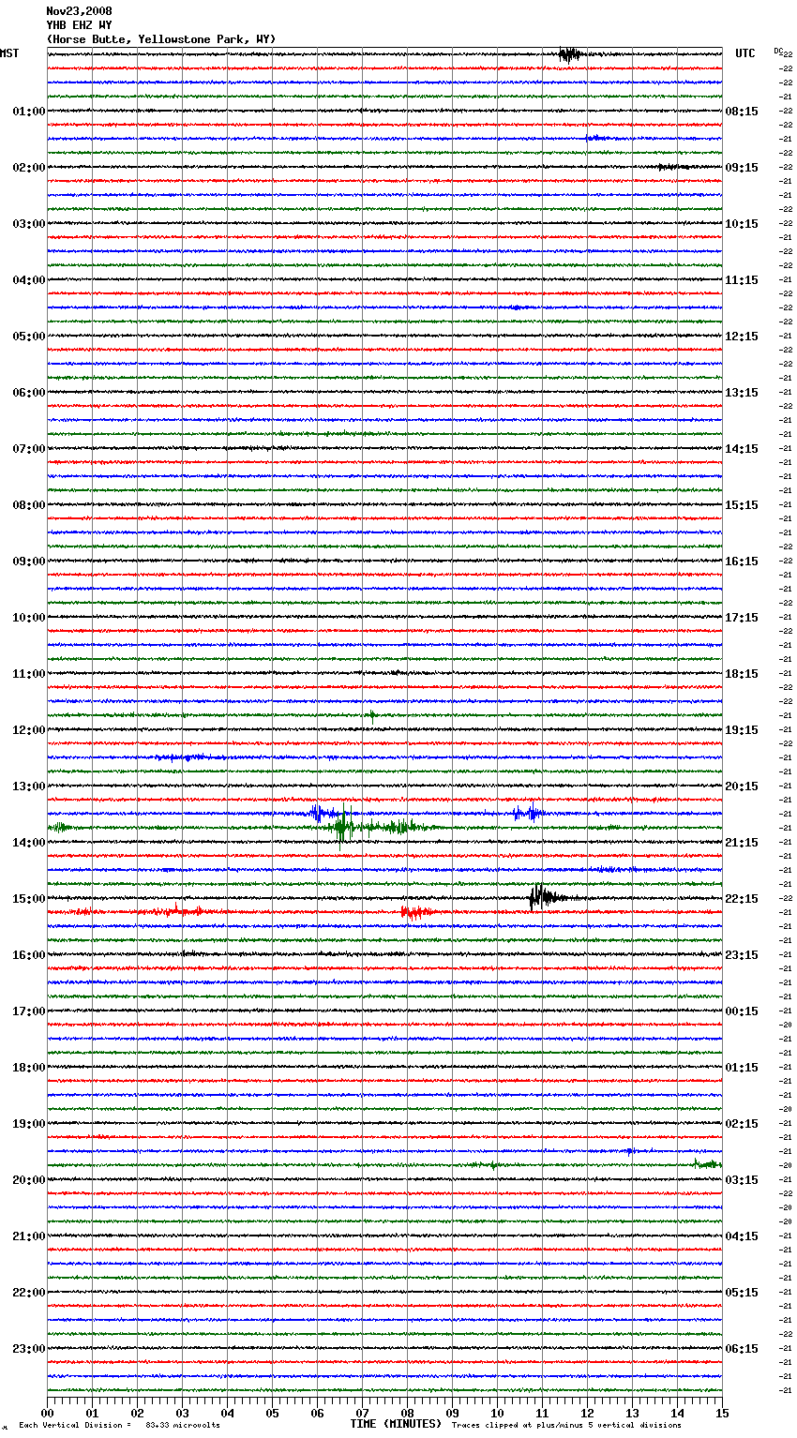Click the 04:15 UTC time label
Image resolution: width=797 pixels, height=1438 pixels.
click(742, 1236)
